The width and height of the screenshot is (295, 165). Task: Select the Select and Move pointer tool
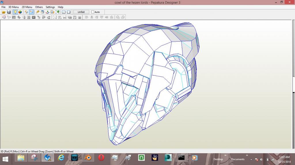click(4, 17)
